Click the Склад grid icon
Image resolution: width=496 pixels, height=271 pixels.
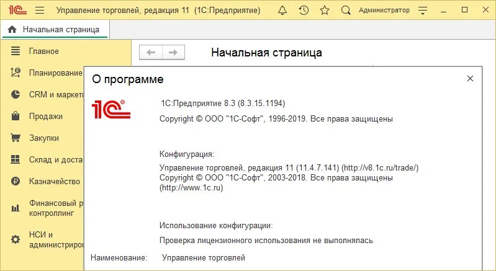[15, 159]
